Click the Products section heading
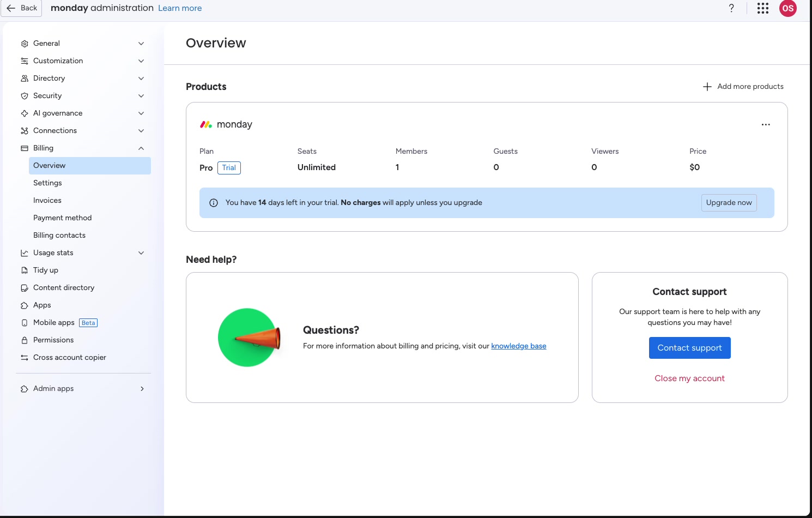 [206, 87]
